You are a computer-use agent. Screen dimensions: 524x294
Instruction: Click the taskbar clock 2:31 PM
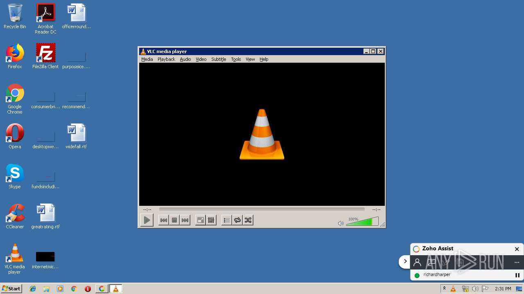503,289
